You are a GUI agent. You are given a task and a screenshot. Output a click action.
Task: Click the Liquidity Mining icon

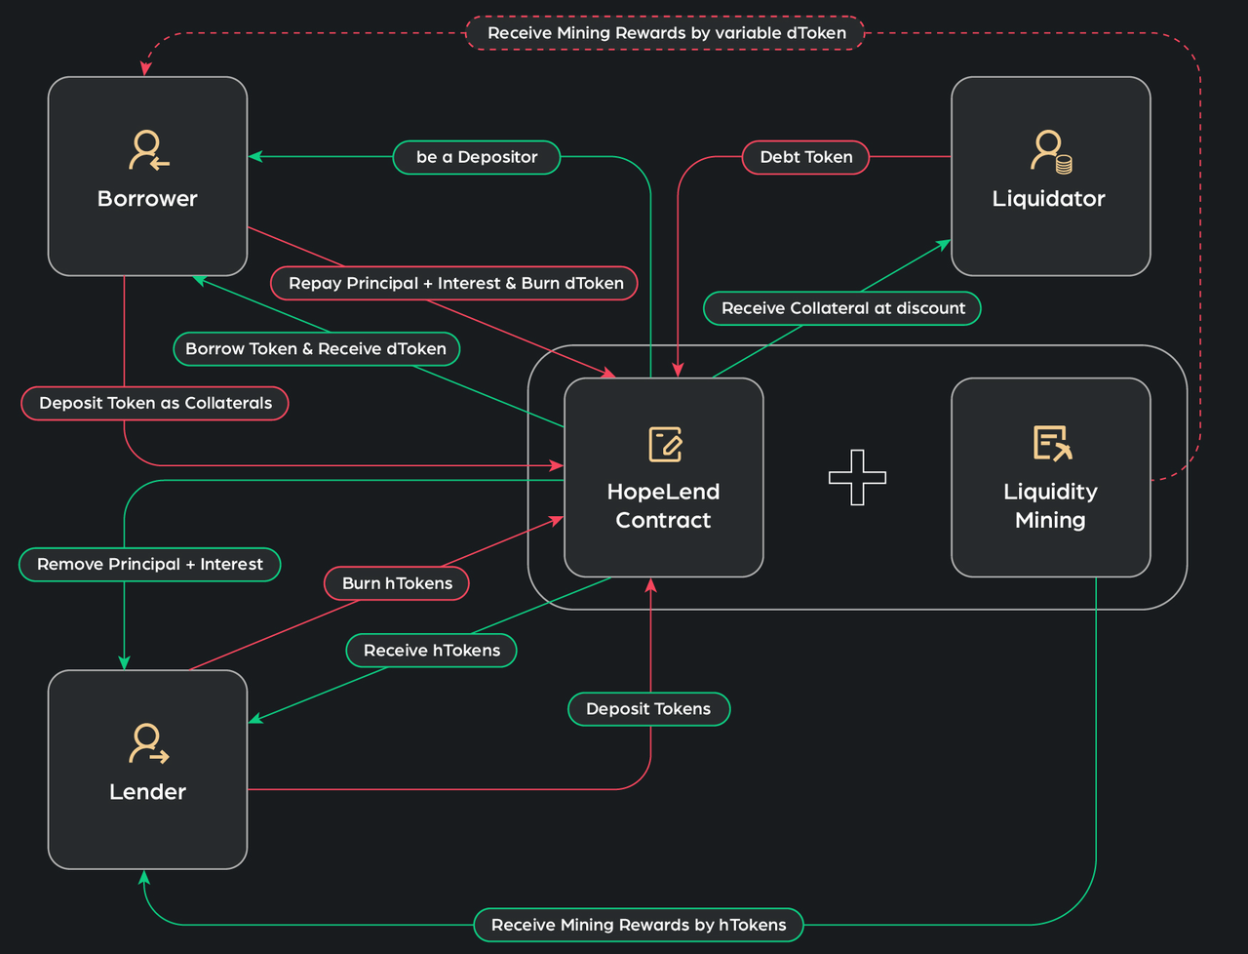pos(1051,443)
